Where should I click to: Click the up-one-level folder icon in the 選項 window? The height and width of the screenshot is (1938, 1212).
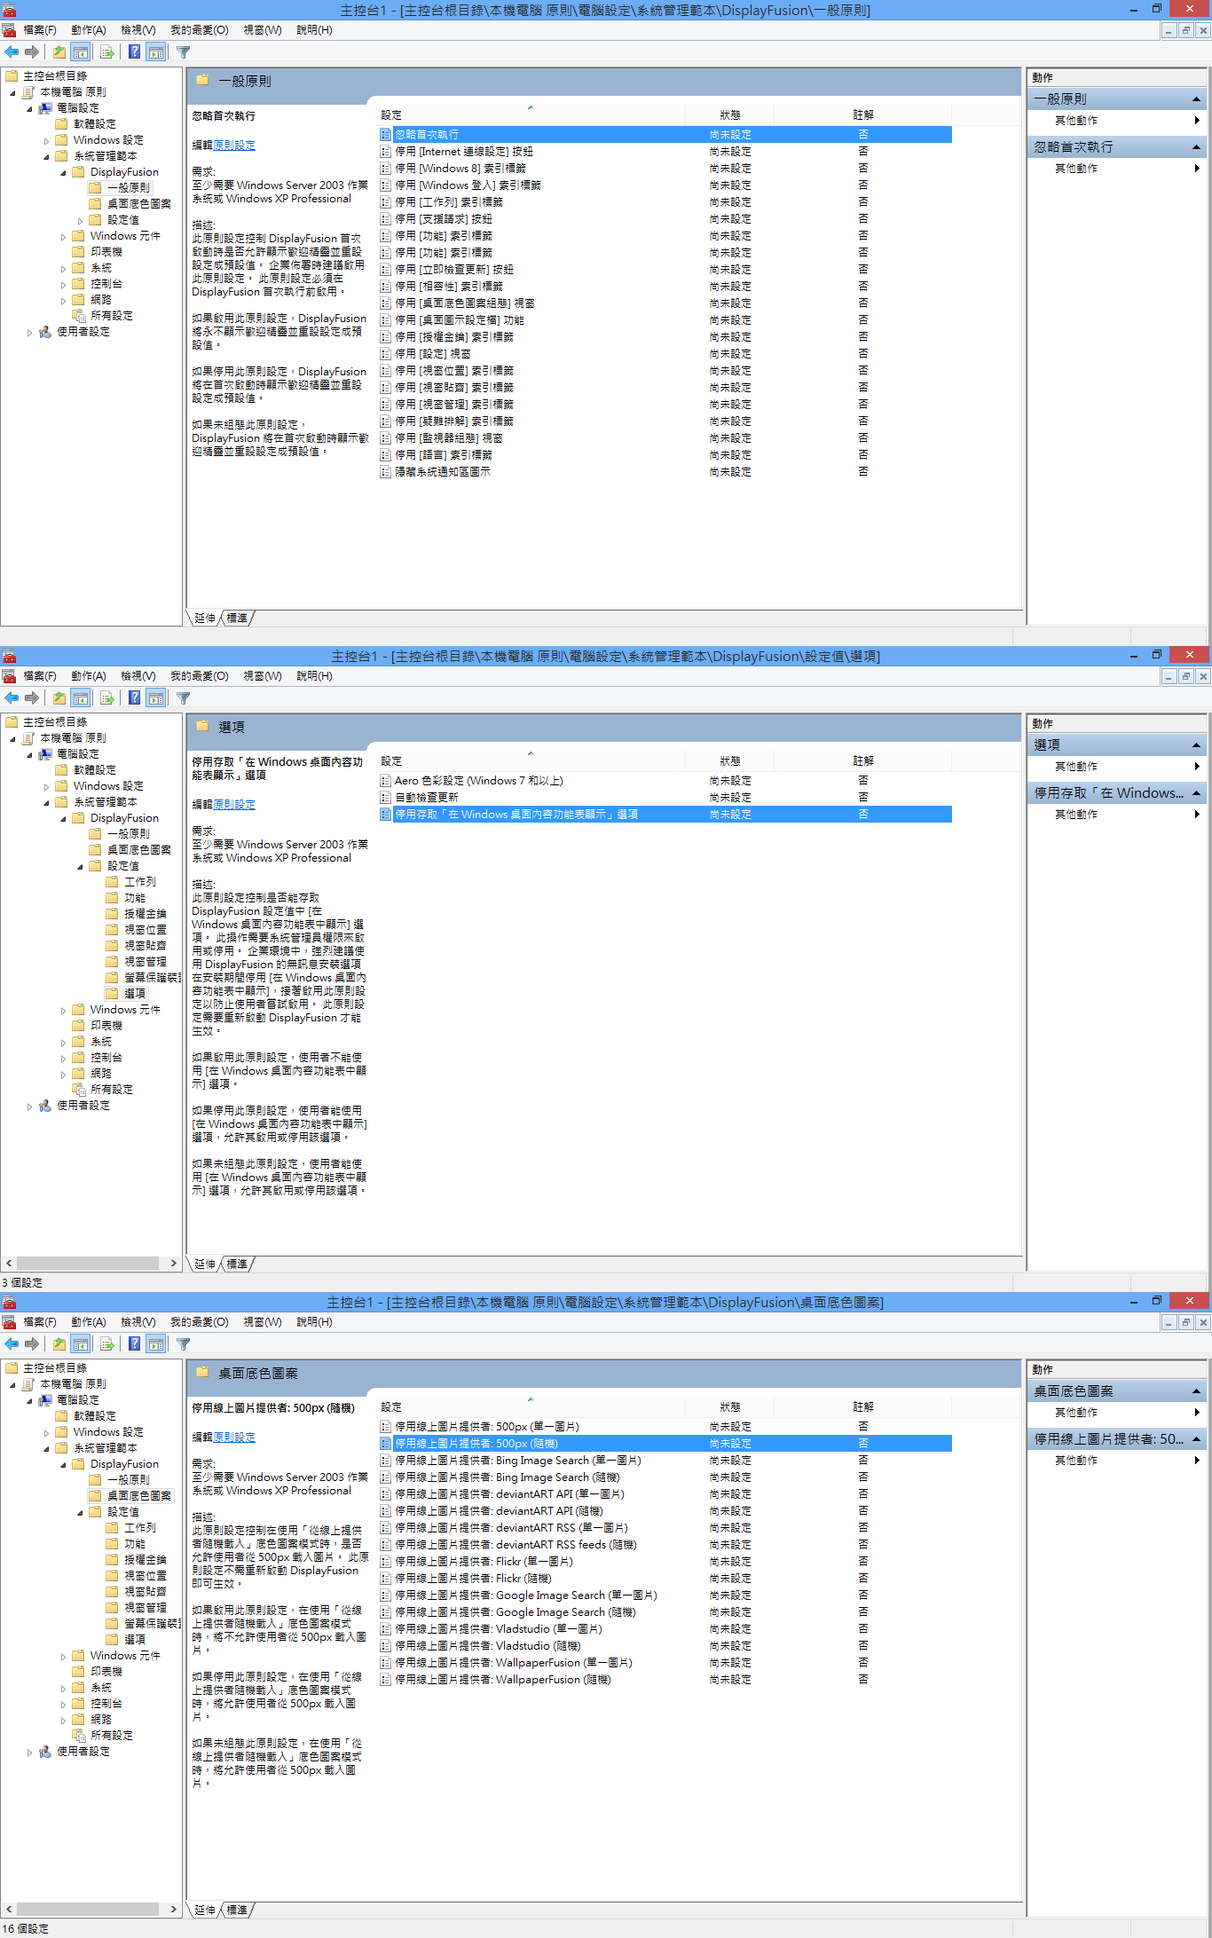[x=59, y=698]
